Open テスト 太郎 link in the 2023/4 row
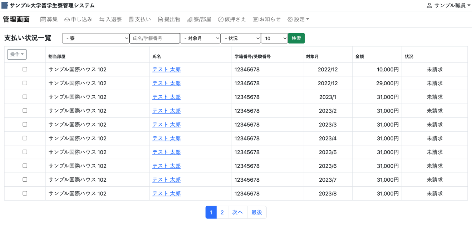 tap(166, 138)
